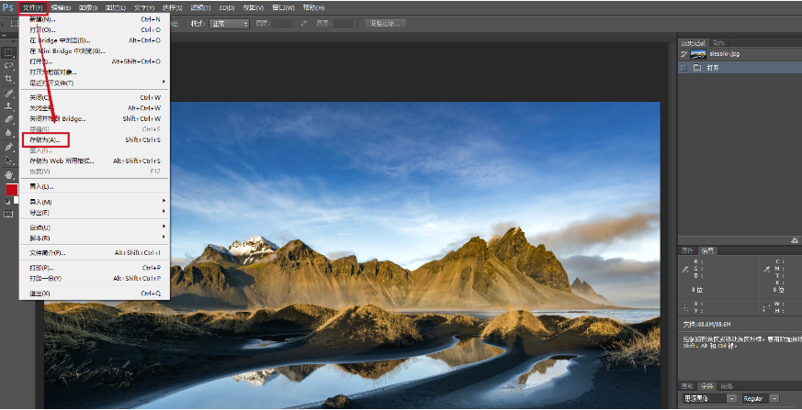
Task: Open the 选择(S) menu
Action: click(x=173, y=7)
